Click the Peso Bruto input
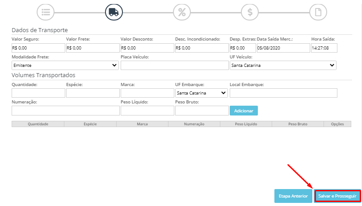The image size is (362, 206). 202,111
